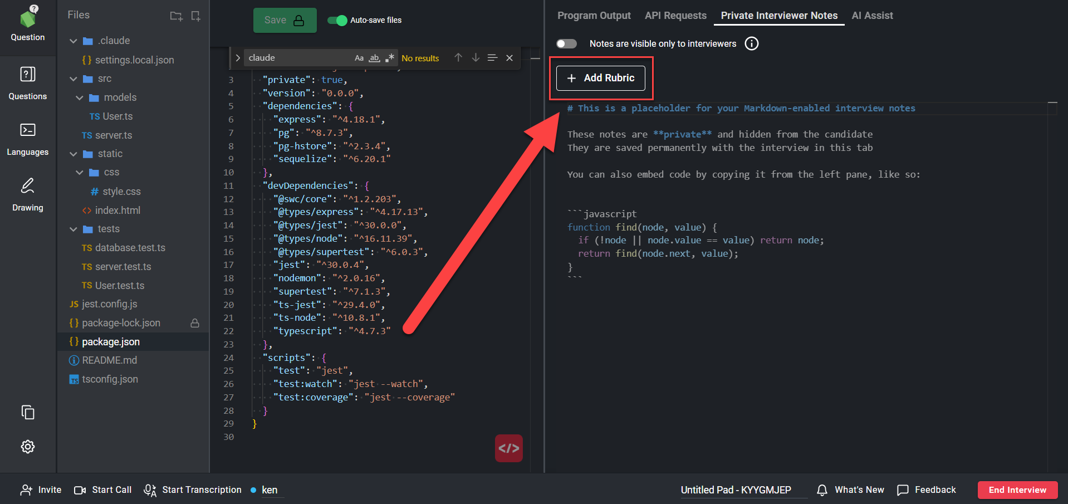Go to next search match arrow
The width and height of the screenshot is (1068, 504).
476,58
